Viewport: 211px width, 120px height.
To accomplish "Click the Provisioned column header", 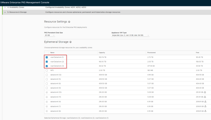I will 151,52.
